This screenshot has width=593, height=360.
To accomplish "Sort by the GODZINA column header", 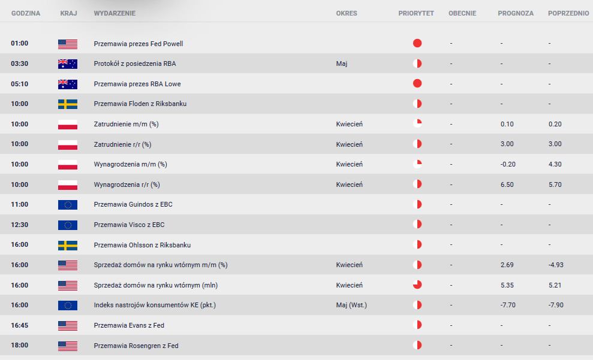I will click(x=26, y=13).
